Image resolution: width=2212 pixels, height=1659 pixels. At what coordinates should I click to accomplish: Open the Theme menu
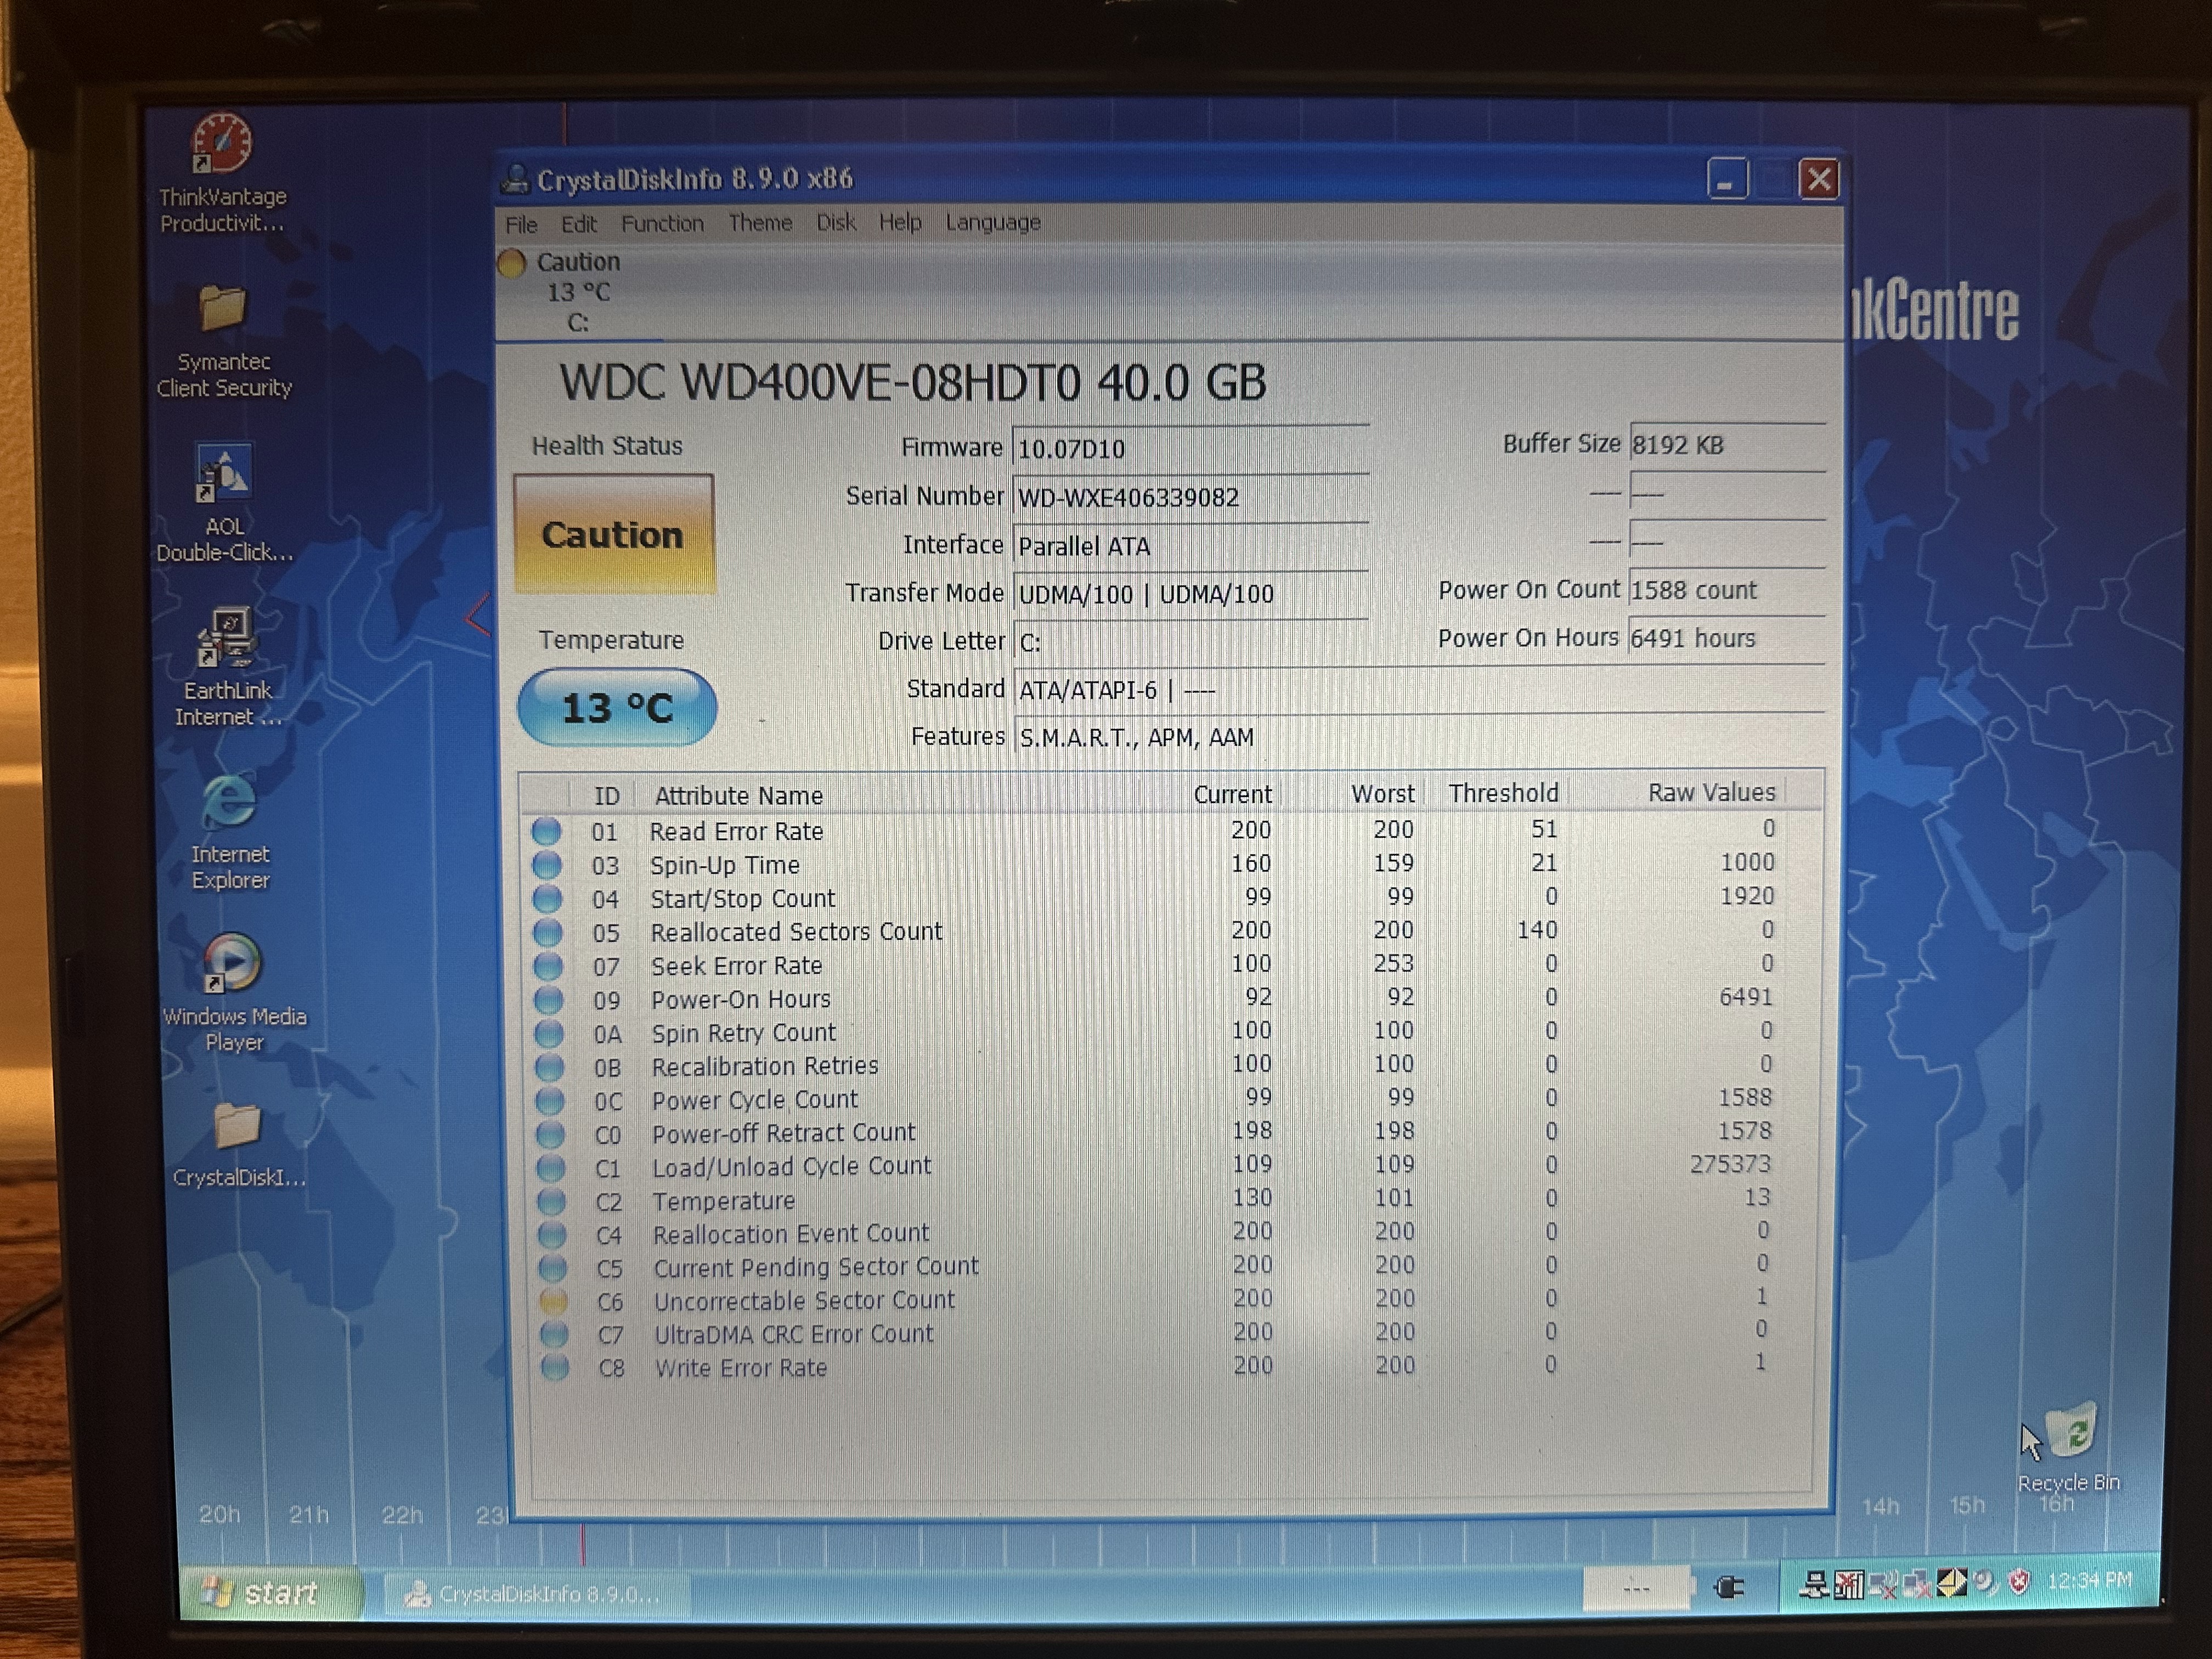point(760,223)
